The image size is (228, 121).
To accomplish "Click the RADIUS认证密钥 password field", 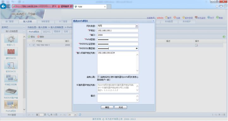I will [118, 44].
